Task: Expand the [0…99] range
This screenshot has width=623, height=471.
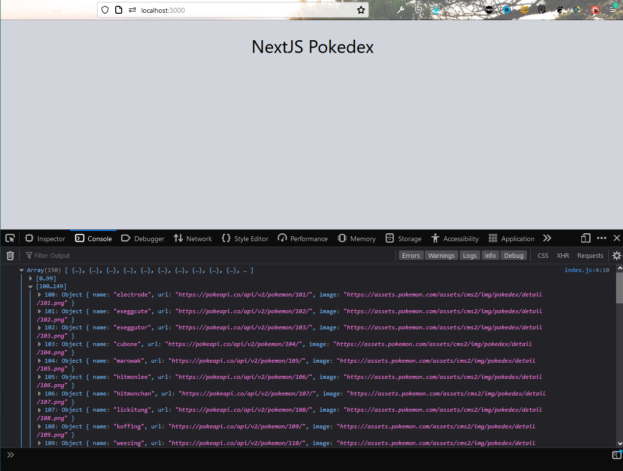Action: pos(30,278)
